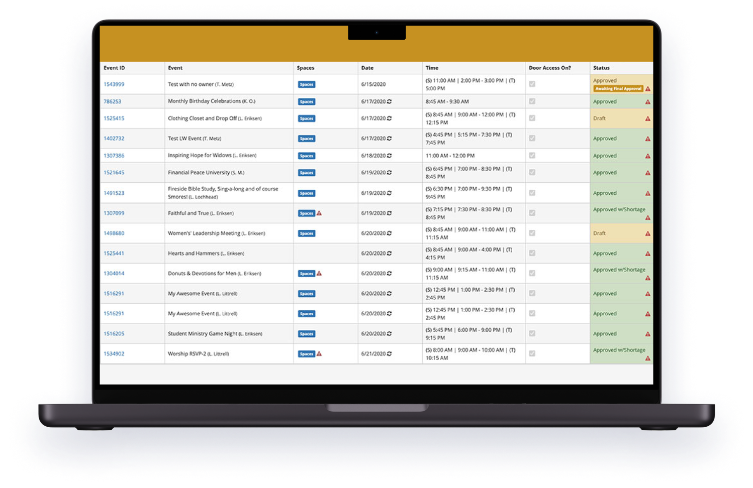
Task: Click the warning triangle beside the Awaiting Final Approval badge
Action: pyautogui.click(x=648, y=88)
